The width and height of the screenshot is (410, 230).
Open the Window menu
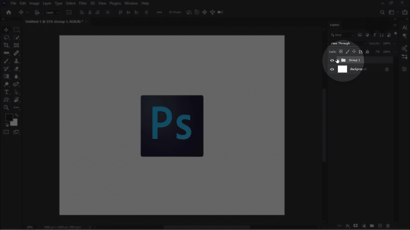click(x=131, y=3)
